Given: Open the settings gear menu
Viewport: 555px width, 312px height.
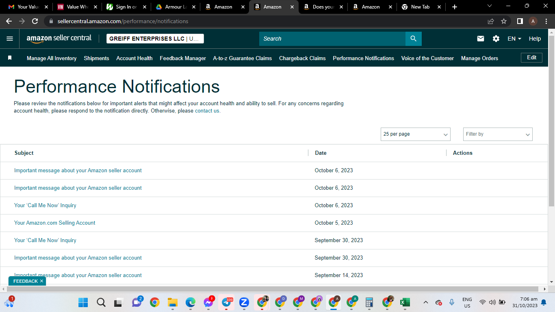Looking at the screenshot, I should (496, 39).
